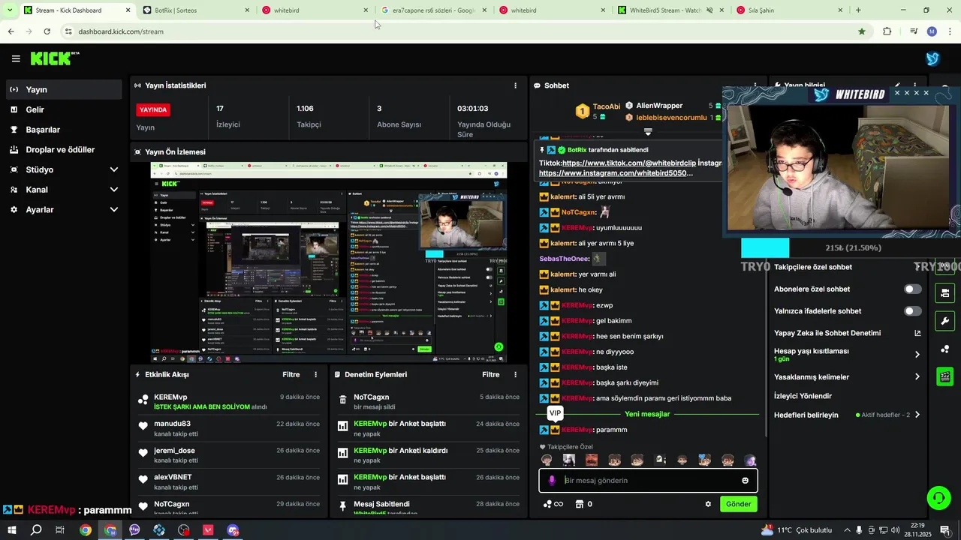
Task: Expand the chat leaderboard arrow
Action: point(648,131)
